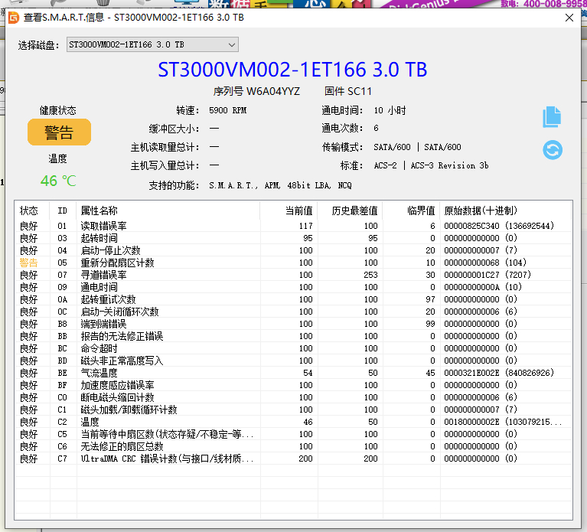Click current value 200 in UltraDMA CRC row

[305, 459]
